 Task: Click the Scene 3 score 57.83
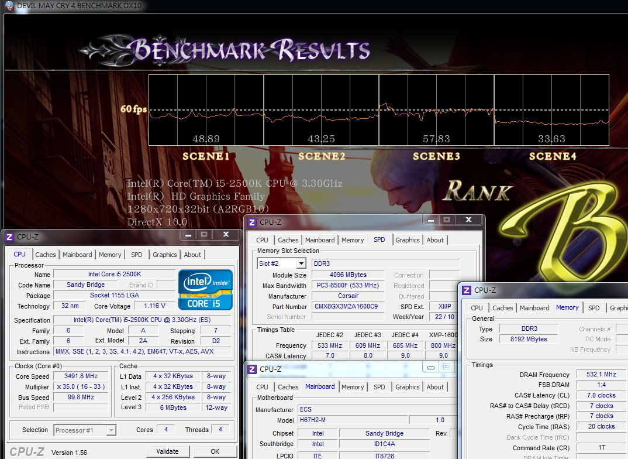[x=436, y=139]
